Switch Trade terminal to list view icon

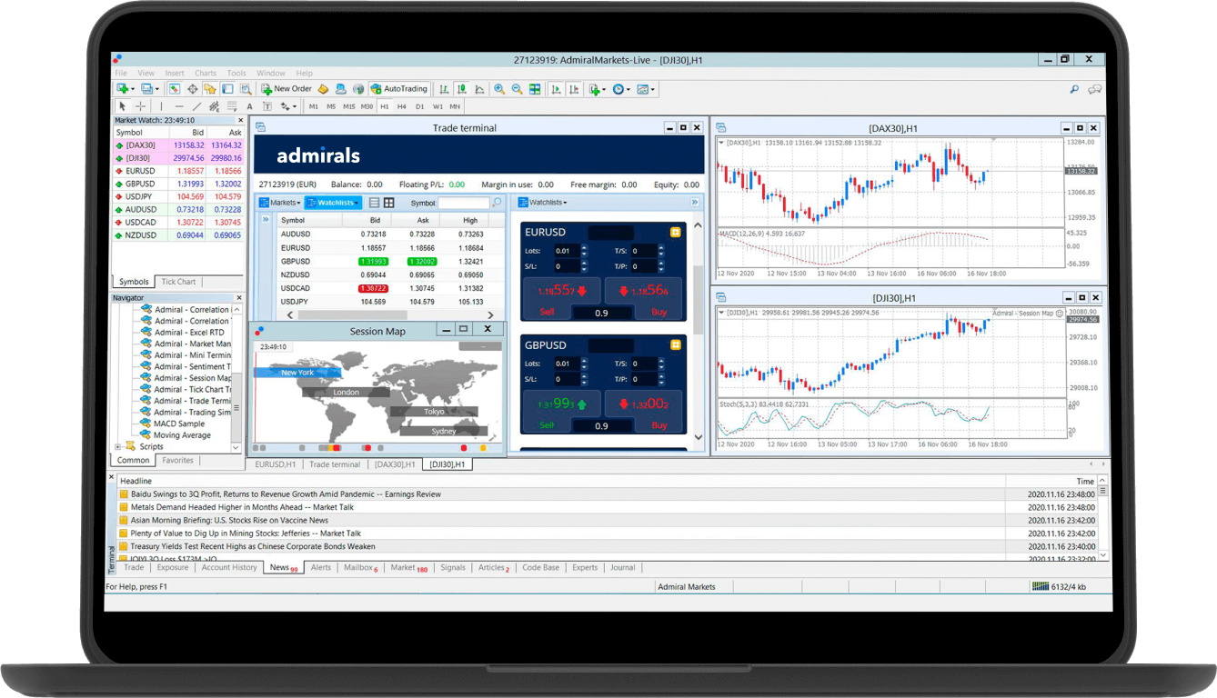pos(375,203)
